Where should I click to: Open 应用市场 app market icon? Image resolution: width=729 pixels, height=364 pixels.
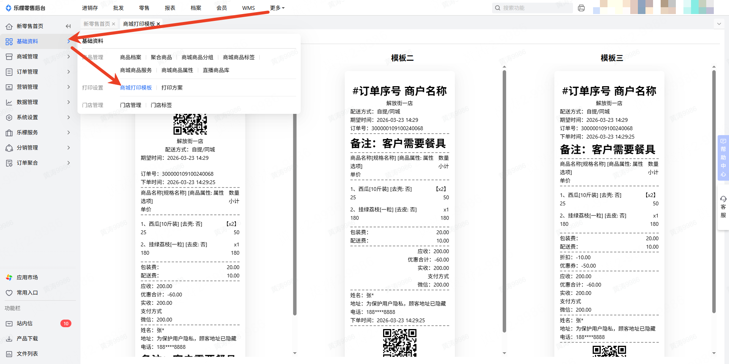[x=9, y=277]
